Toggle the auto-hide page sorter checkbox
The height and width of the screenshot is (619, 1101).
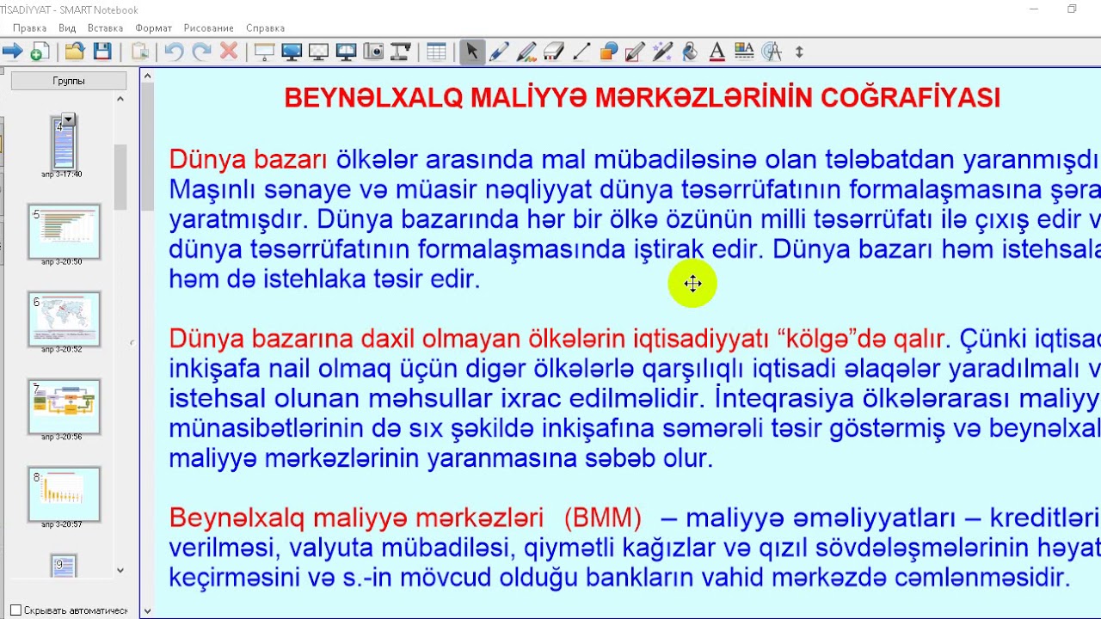[x=15, y=610]
